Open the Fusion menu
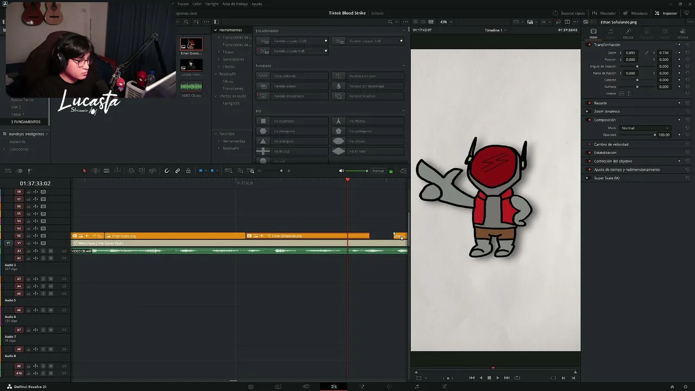The image size is (695, 391). [183, 4]
